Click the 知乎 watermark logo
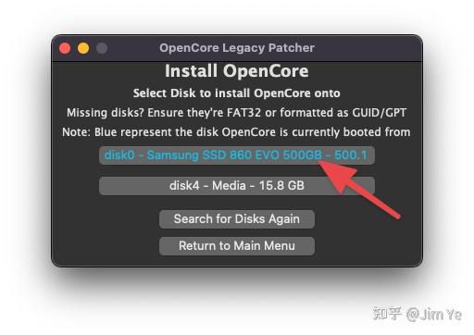Screen dimensions: 474x335 click(x=387, y=314)
